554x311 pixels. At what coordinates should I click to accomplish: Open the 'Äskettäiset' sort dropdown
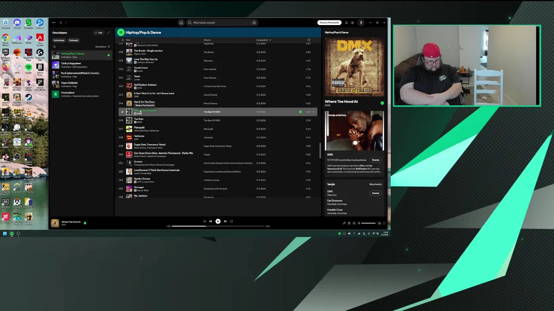tap(103, 47)
